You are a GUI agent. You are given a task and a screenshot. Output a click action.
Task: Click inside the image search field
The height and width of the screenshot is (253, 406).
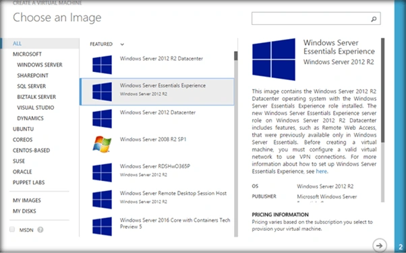(x=316, y=18)
